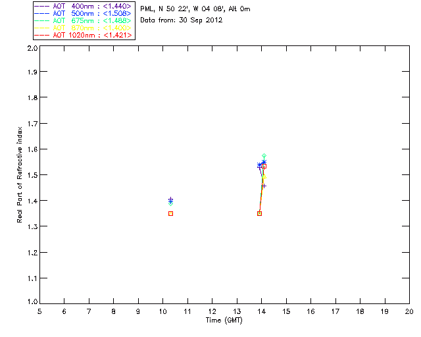The image size is (421, 337).
Task: Click the purple plus marker near 1.45
Action: pos(264,186)
